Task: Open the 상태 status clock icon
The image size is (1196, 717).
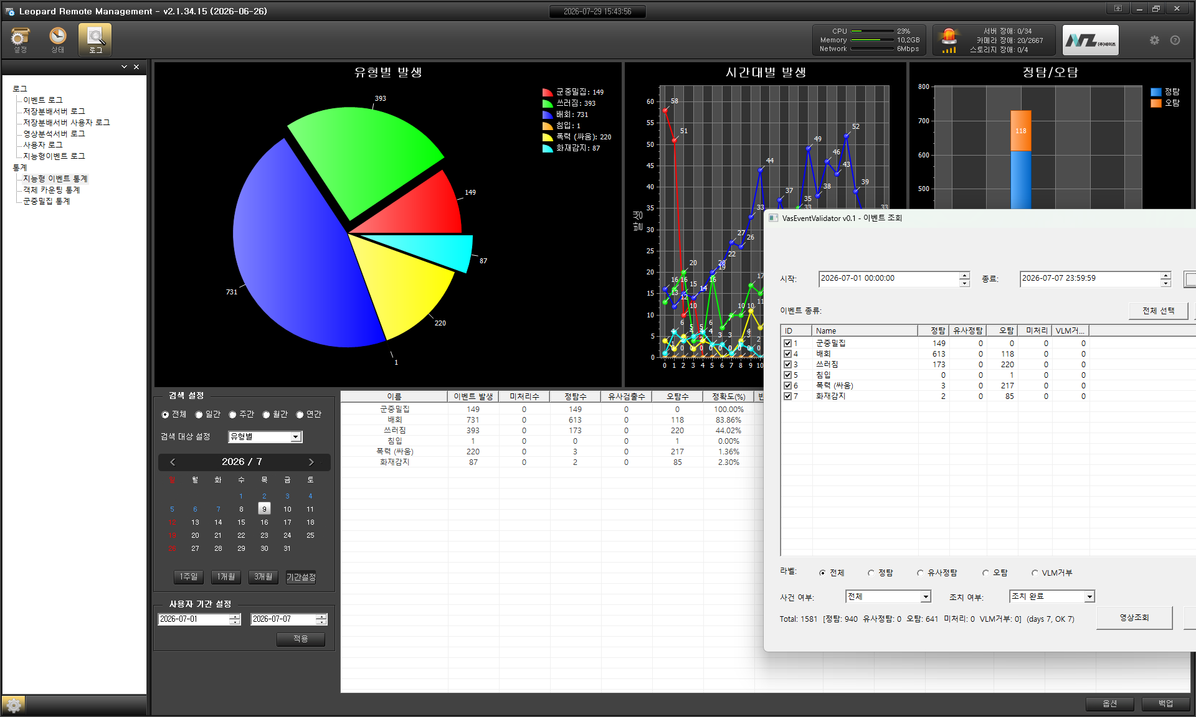Action: (58, 40)
